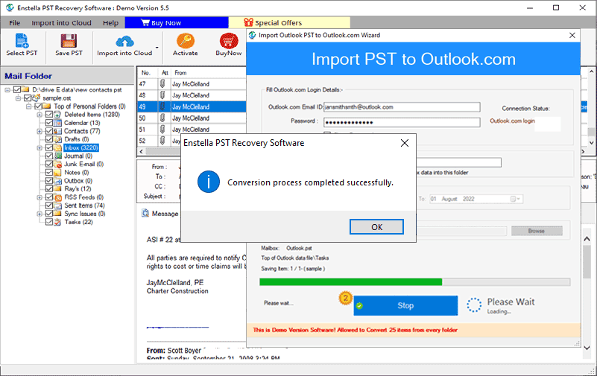Open the Import into Cloud toolbar icon
Image resolution: width=597 pixels, height=376 pixels.
pyautogui.click(x=124, y=41)
